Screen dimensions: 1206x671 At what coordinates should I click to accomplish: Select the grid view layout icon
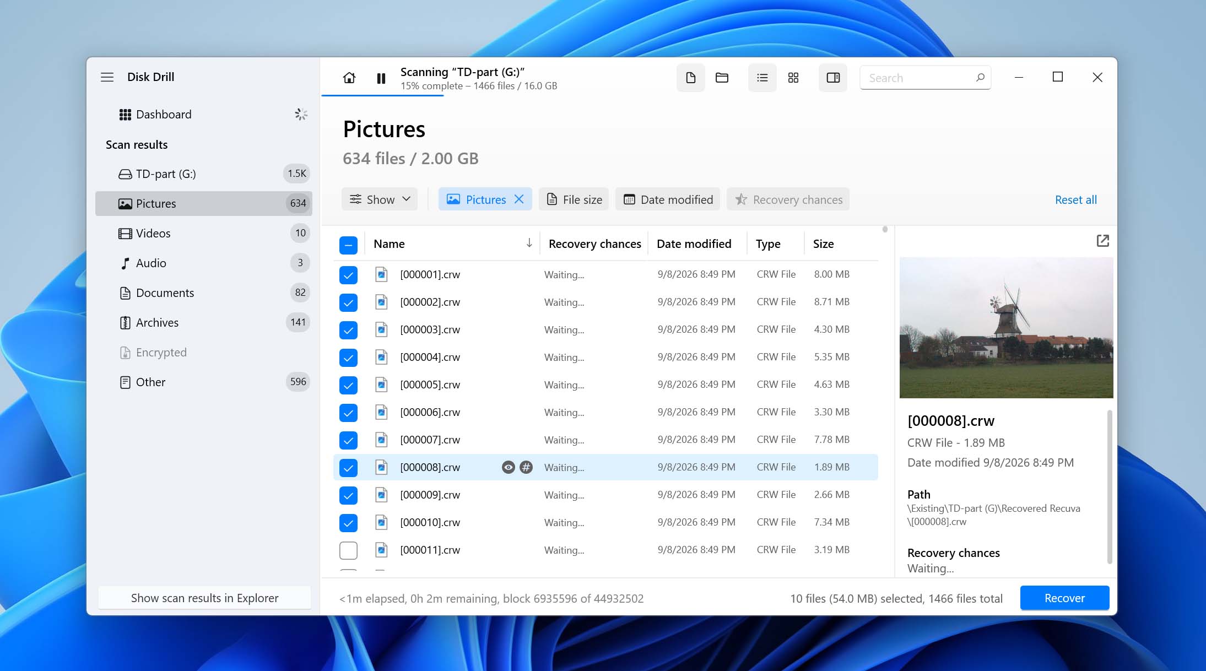pyautogui.click(x=793, y=78)
